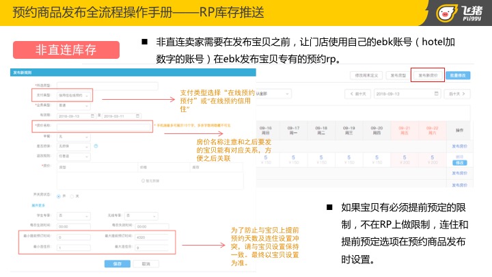Click the 09-22 Saturday inventory cell 5

point(433,159)
